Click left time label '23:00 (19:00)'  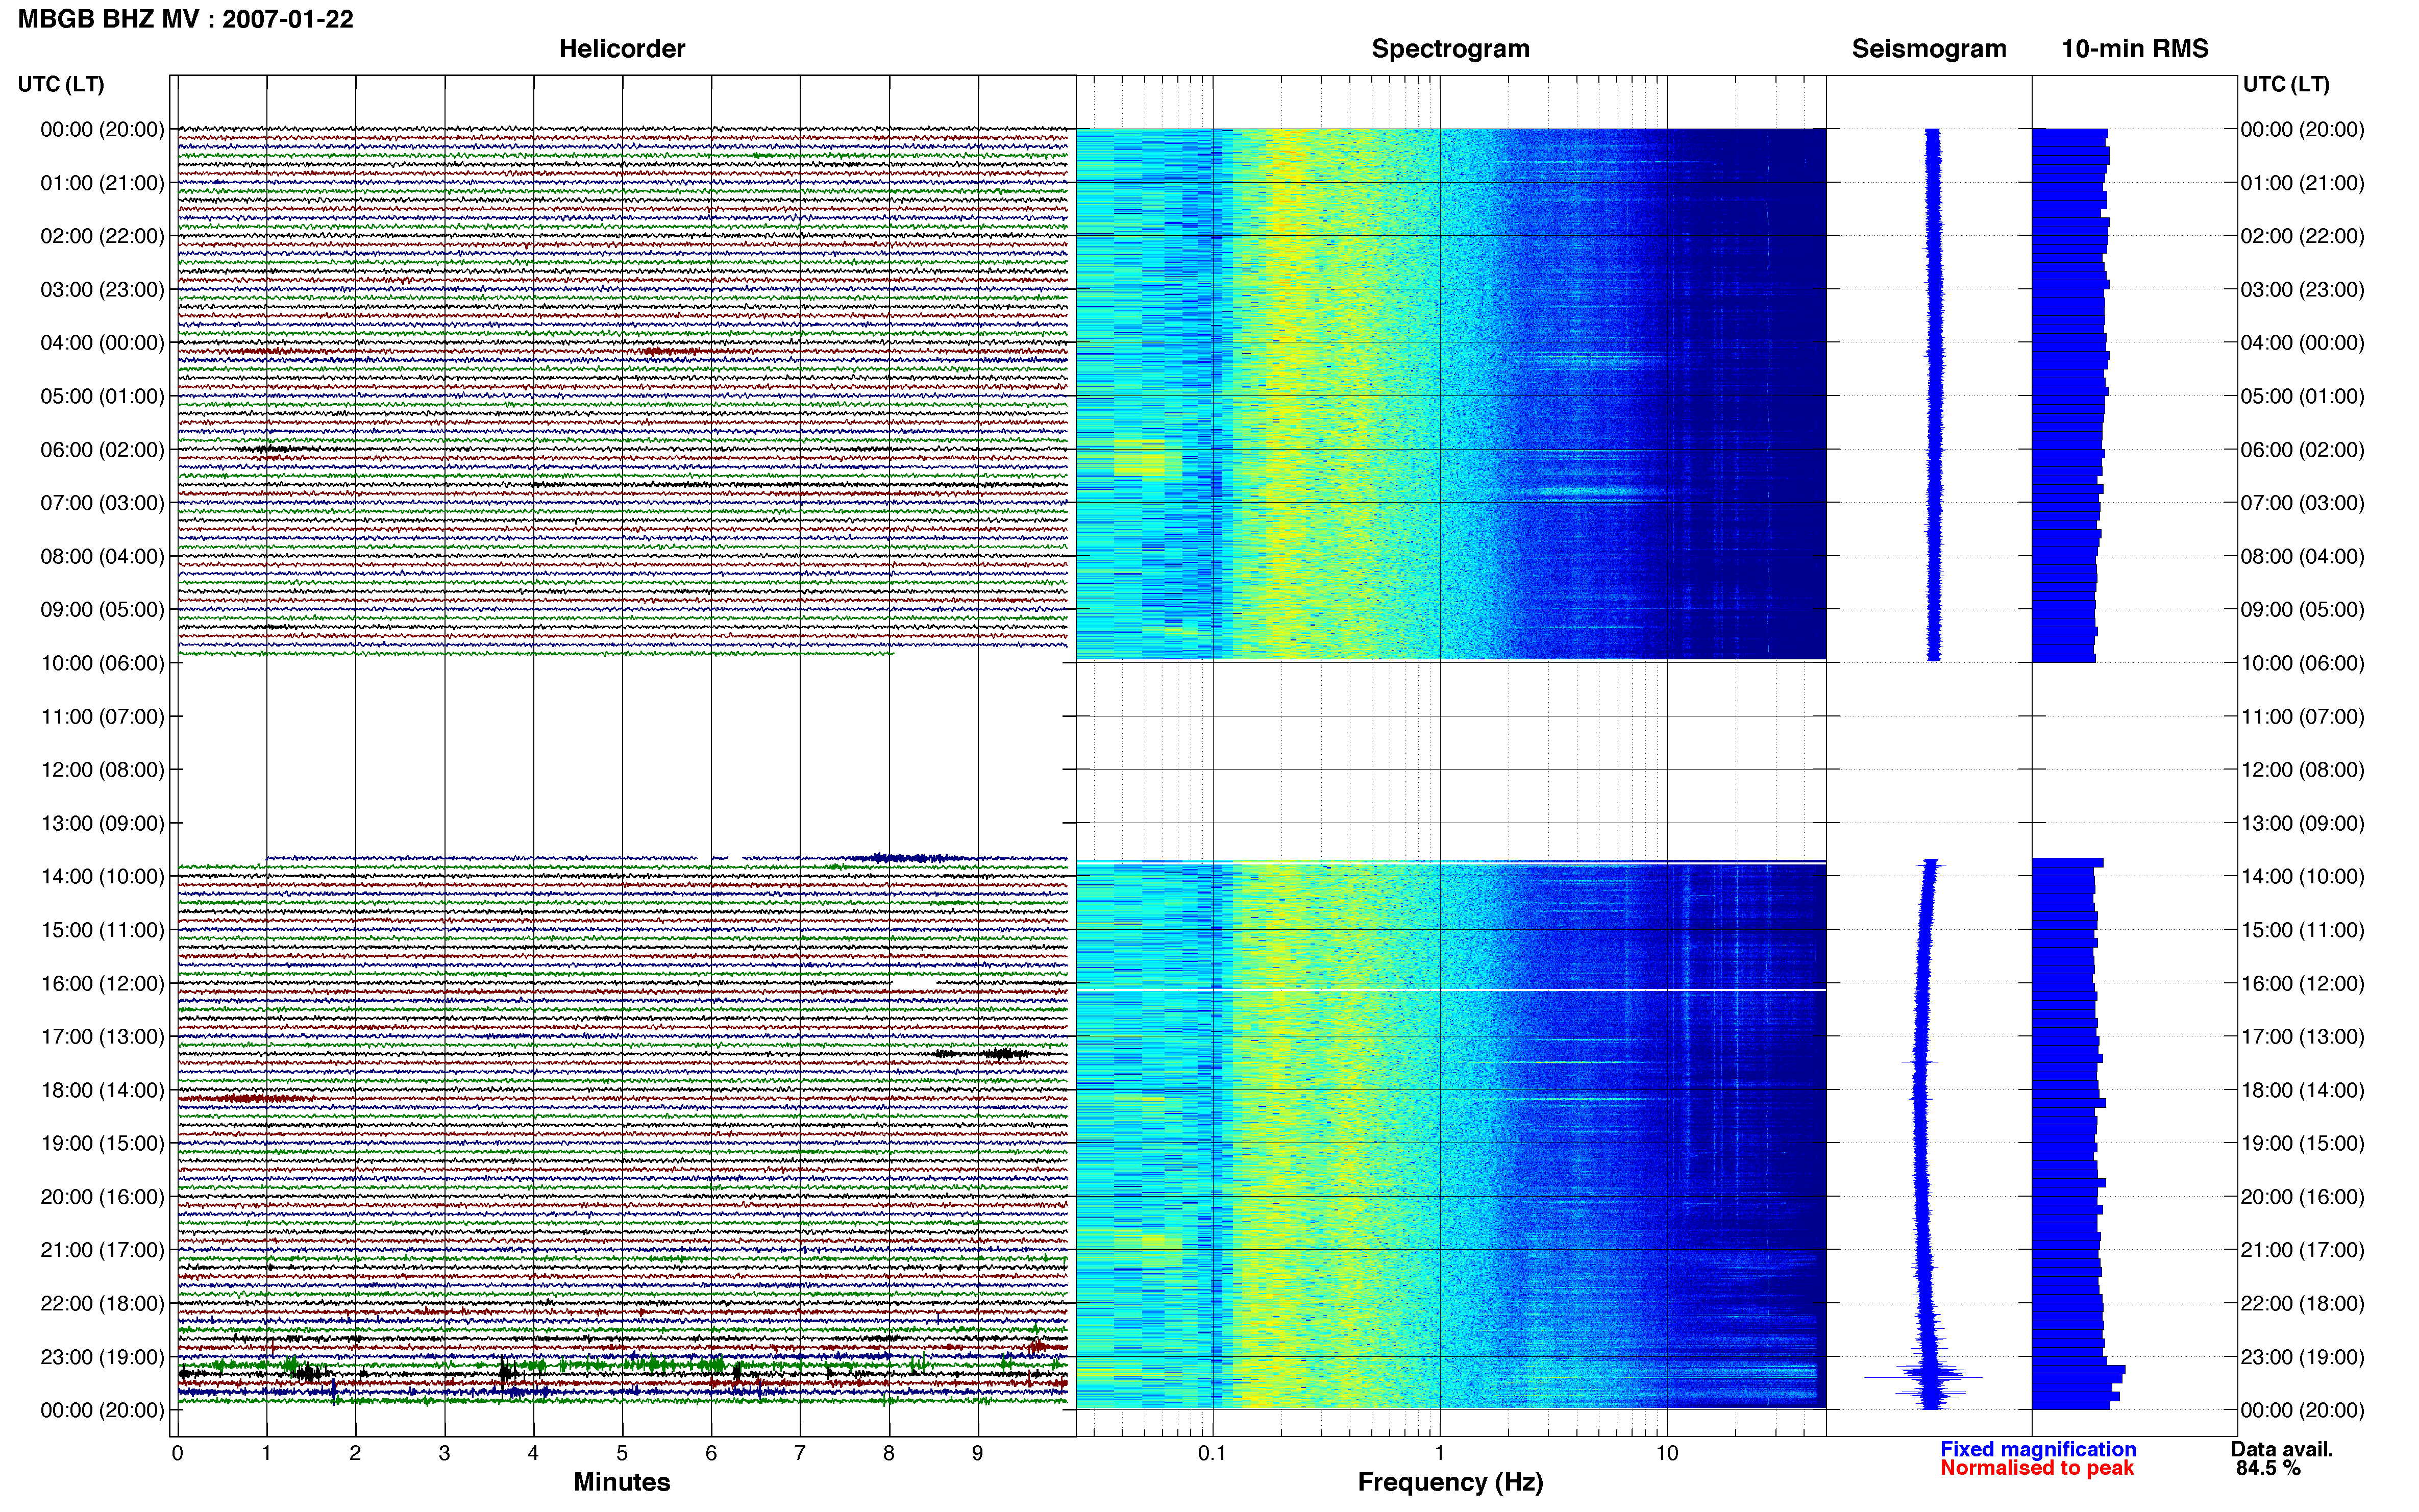(x=102, y=1357)
